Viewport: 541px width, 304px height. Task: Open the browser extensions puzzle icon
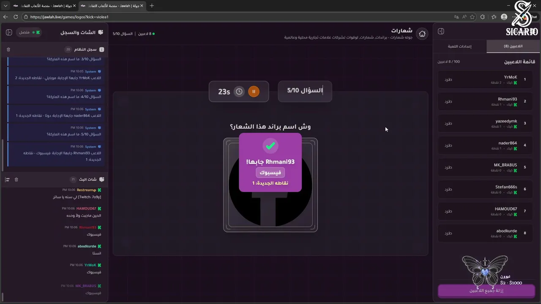click(483, 17)
